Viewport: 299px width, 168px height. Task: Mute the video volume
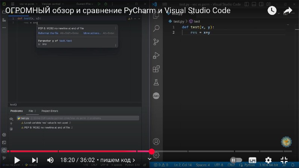point(50,160)
